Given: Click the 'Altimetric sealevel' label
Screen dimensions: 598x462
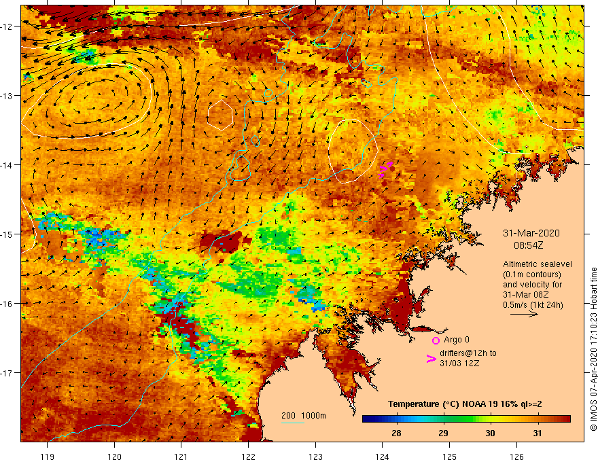Looking at the screenshot, I should [538, 264].
